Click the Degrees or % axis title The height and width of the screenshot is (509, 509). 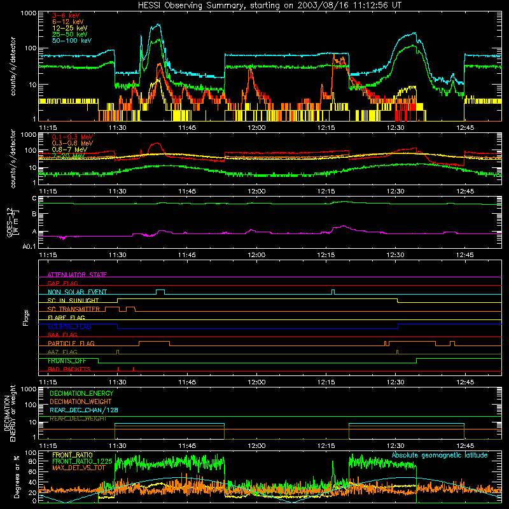[x=17, y=477]
